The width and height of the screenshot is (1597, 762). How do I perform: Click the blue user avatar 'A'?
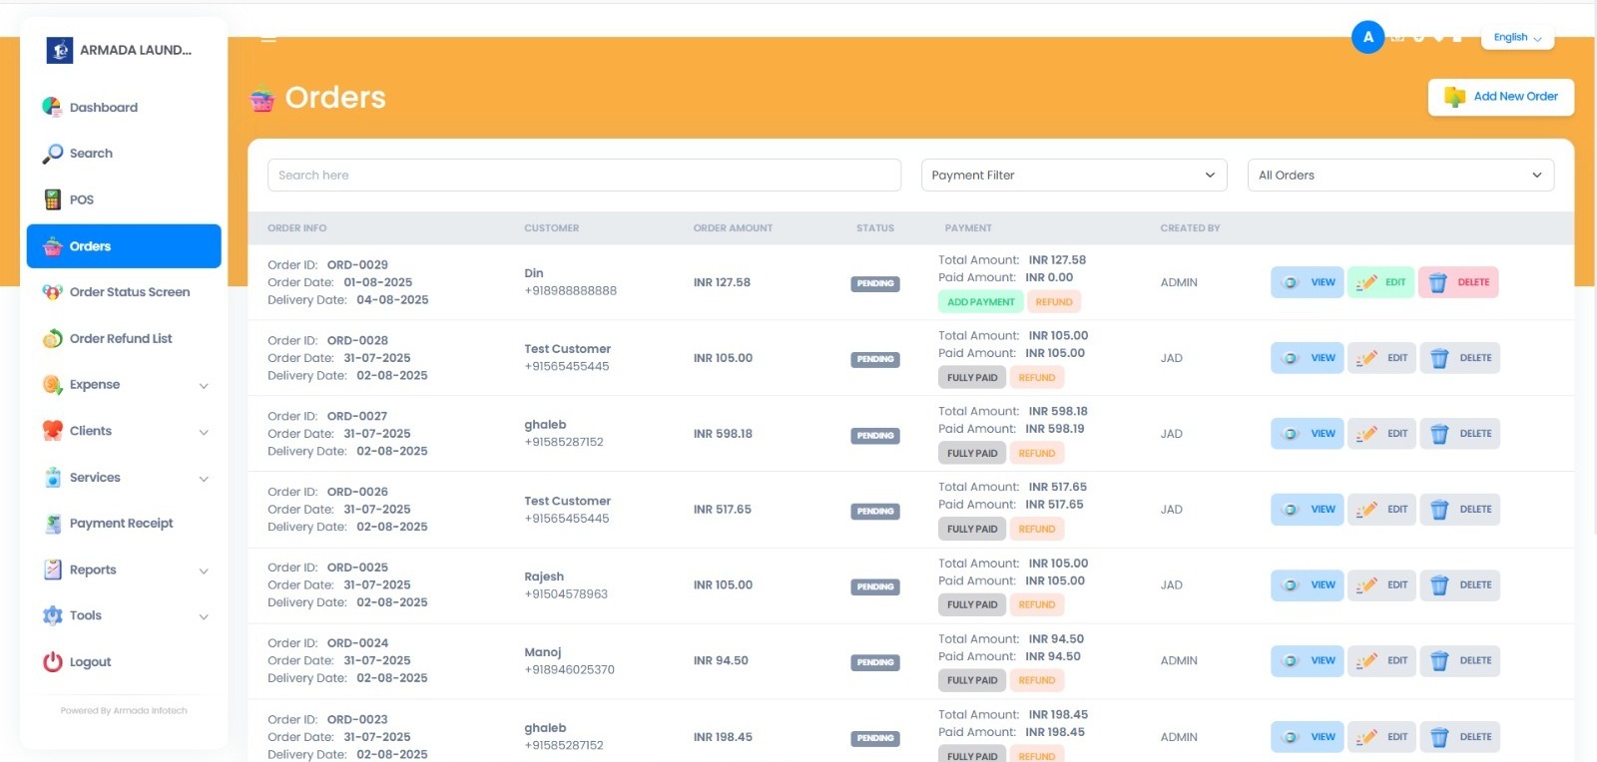click(x=1367, y=37)
